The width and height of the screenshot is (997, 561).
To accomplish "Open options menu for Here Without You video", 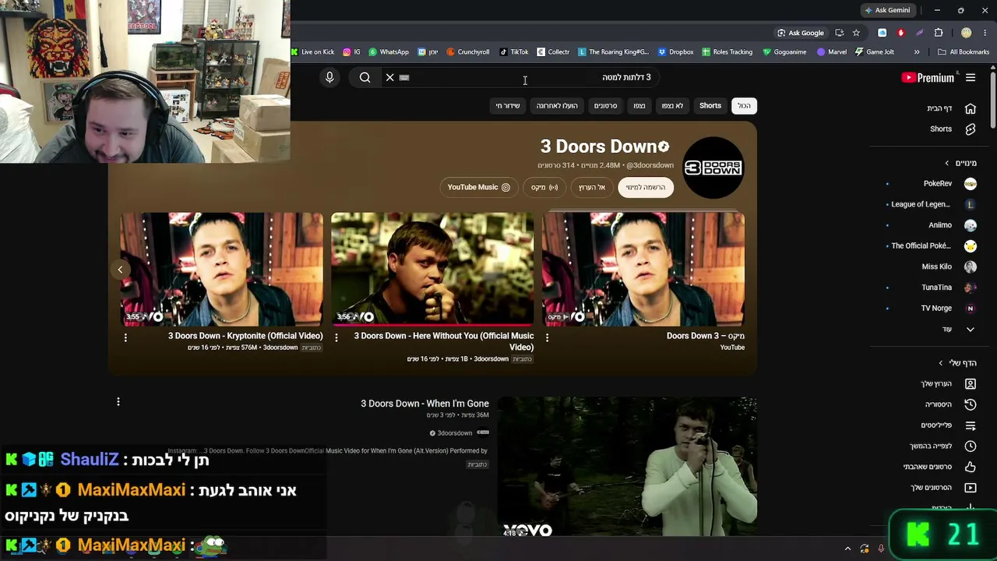I will point(336,337).
